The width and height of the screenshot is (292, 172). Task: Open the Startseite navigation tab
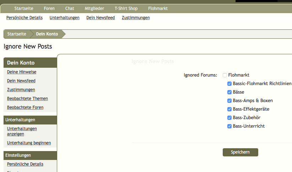(x=24, y=9)
